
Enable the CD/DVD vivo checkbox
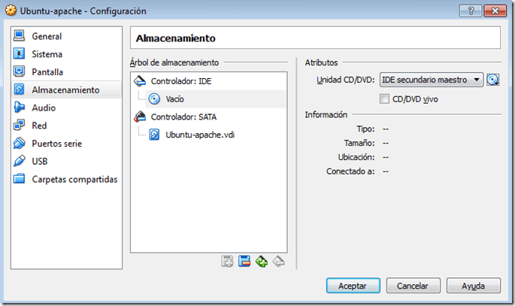pos(385,98)
